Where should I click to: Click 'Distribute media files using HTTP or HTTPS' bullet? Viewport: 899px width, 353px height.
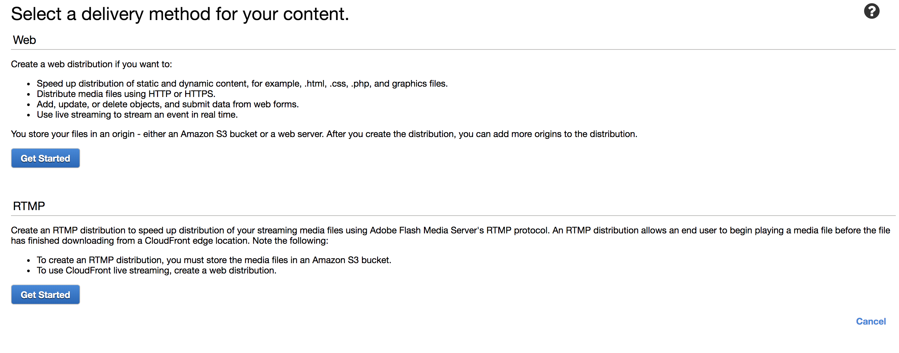pyautogui.click(x=126, y=94)
